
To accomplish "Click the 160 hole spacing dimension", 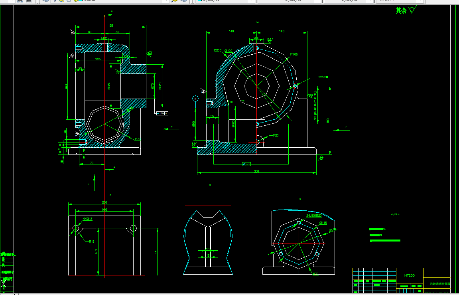I will (x=104, y=210).
